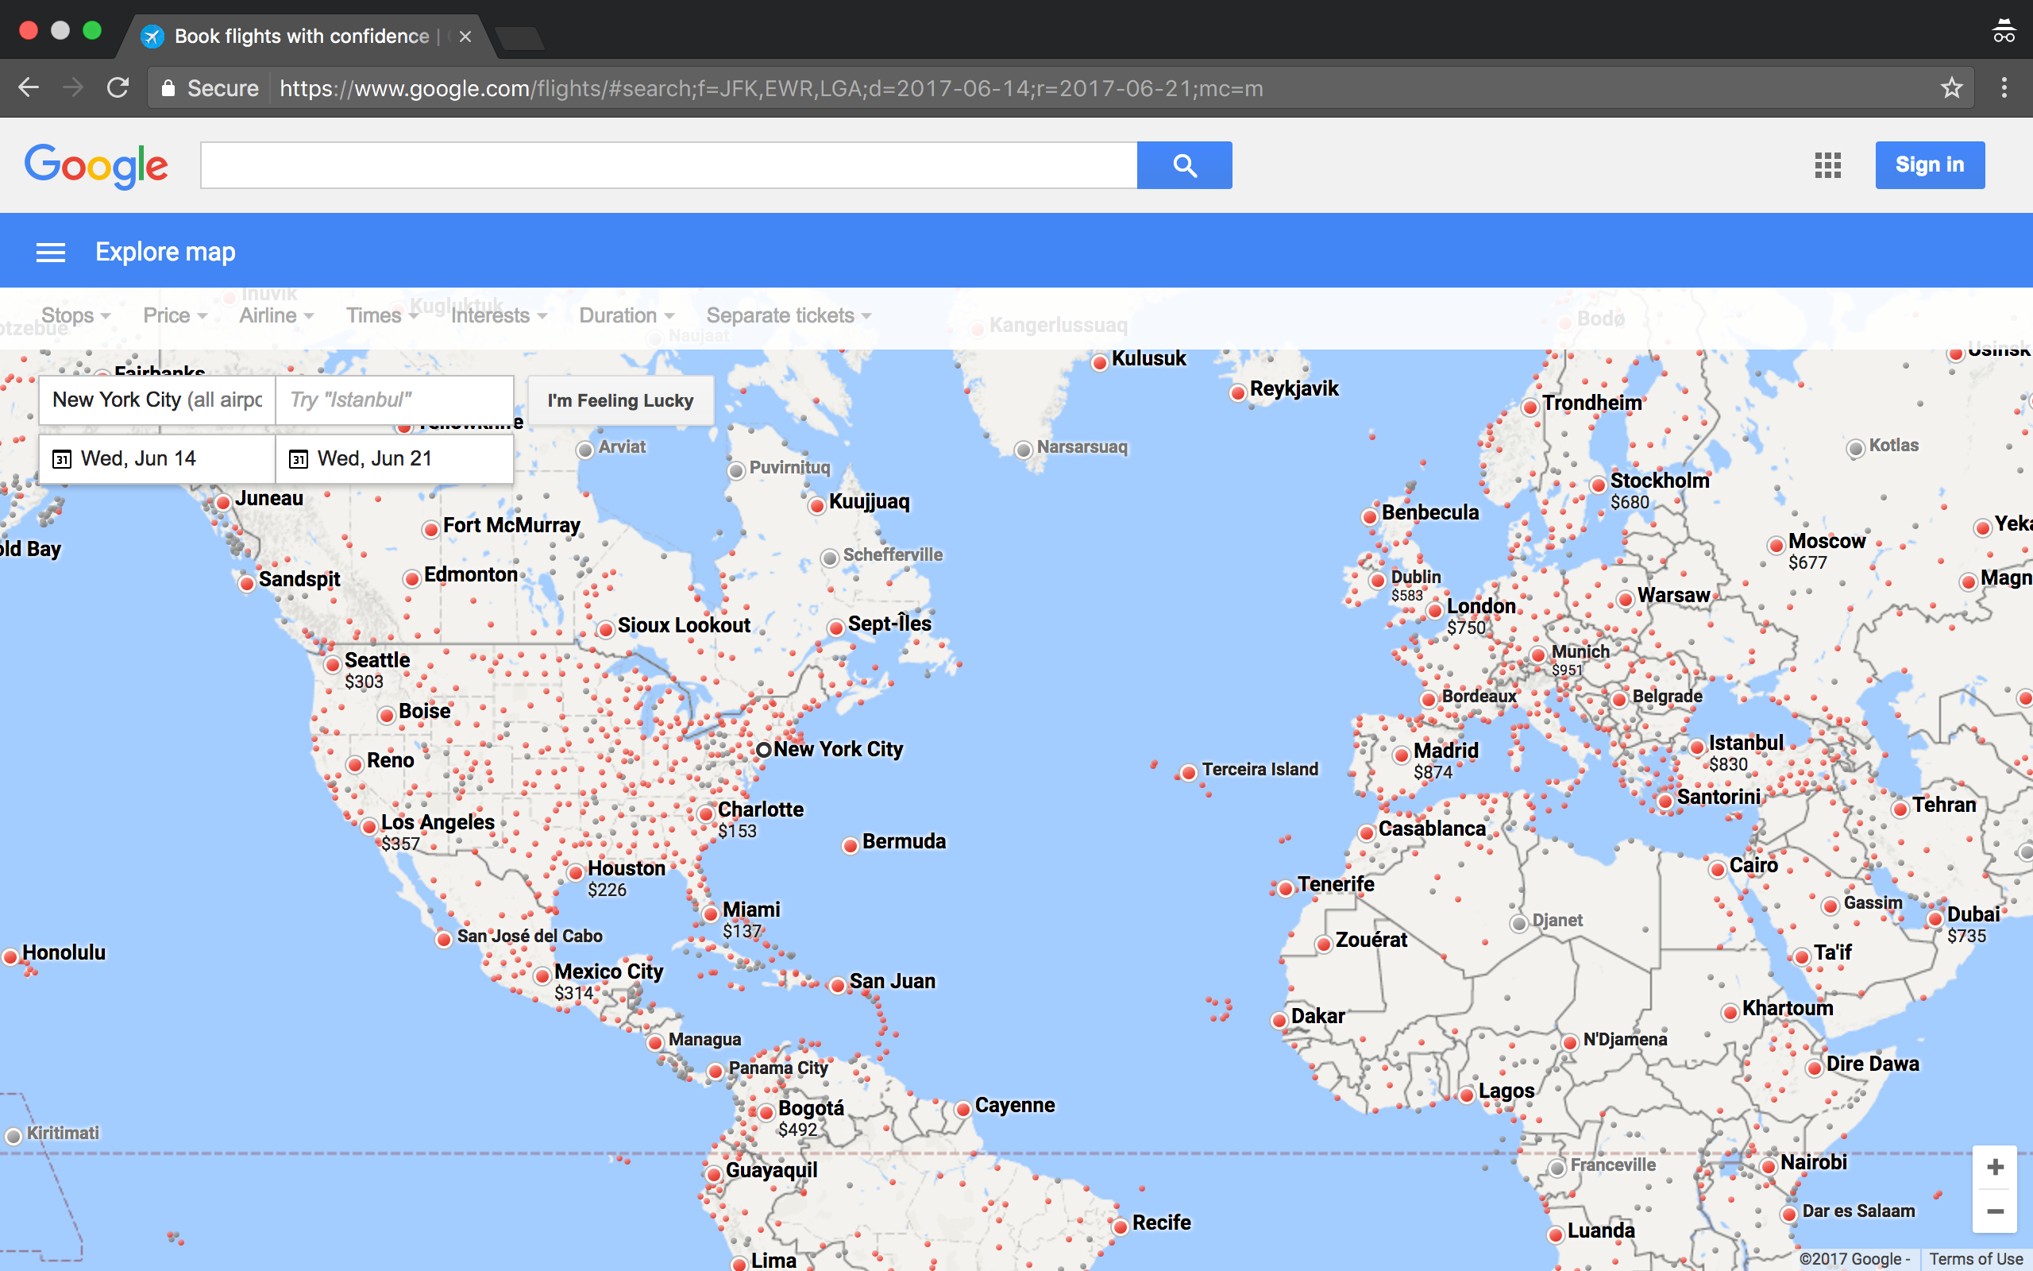The height and width of the screenshot is (1271, 2033).
Task: Click the calendar icon for Wed, Jun 14
Action: point(61,459)
